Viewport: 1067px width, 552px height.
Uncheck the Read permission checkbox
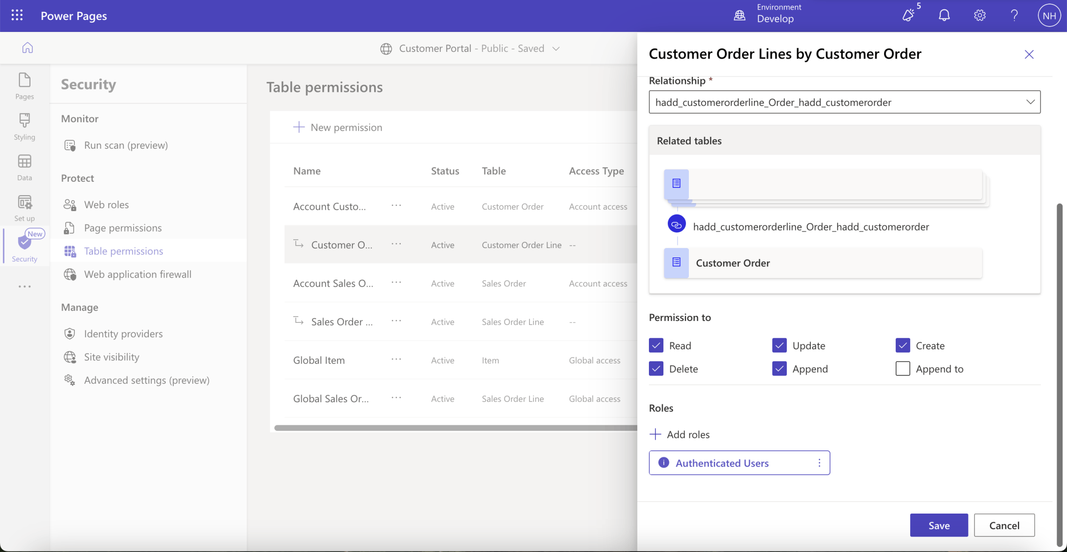[x=656, y=345]
